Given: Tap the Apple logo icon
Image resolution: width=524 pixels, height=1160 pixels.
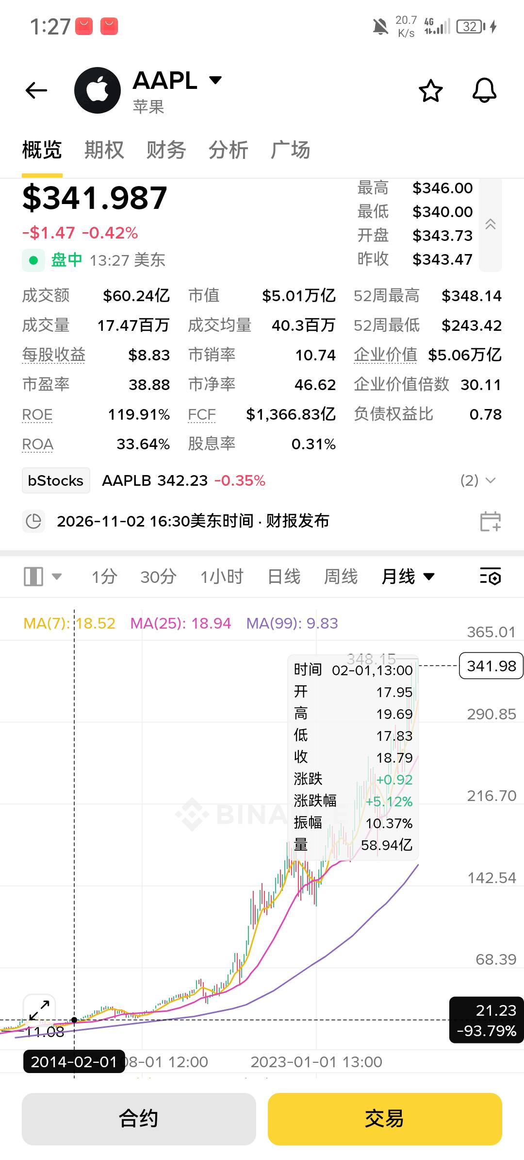Looking at the screenshot, I should [x=98, y=90].
